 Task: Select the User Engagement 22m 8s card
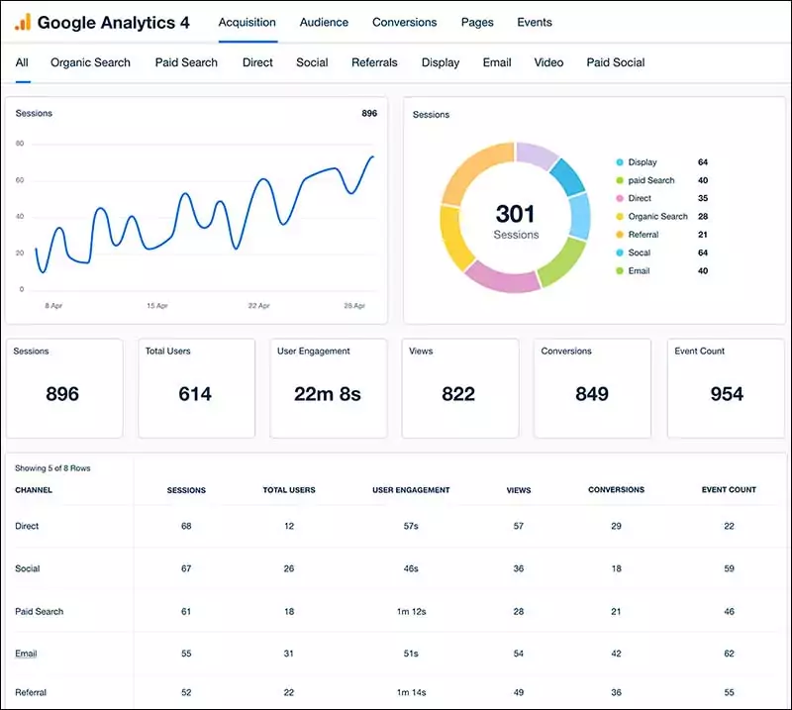(329, 387)
